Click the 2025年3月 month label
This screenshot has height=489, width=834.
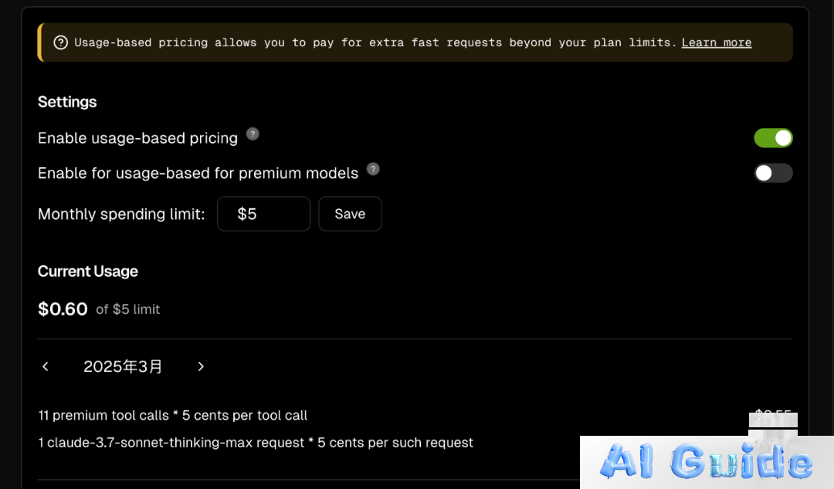click(x=123, y=366)
